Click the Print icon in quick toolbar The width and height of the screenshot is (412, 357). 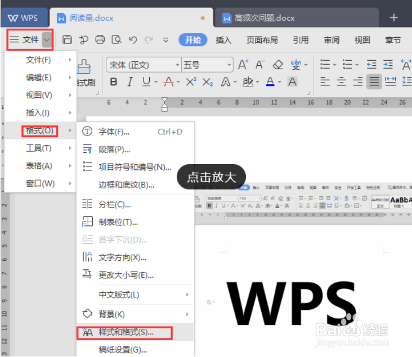point(100,40)
